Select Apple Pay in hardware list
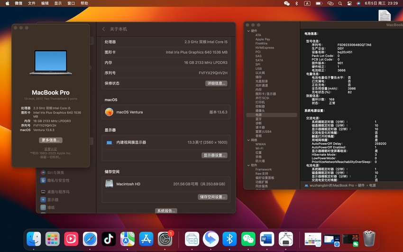Screen dimensions: 403x252 point(262,39)
